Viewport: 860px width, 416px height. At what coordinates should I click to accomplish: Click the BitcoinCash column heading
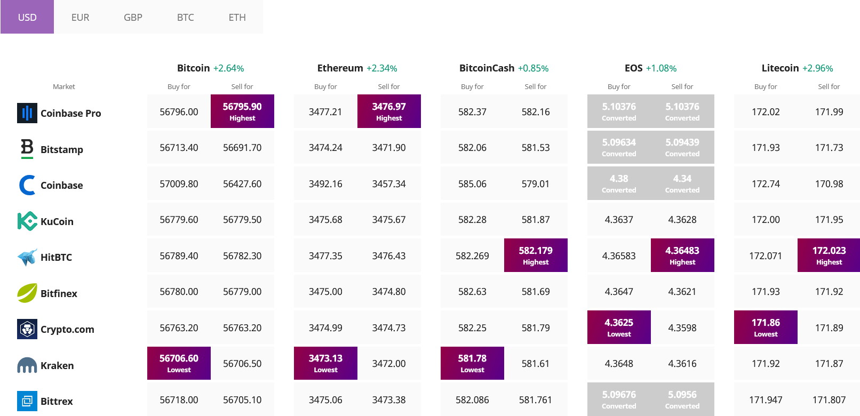pos(487,68)
